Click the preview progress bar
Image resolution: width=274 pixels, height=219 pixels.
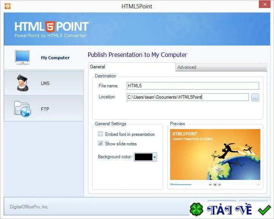point(181,184)
